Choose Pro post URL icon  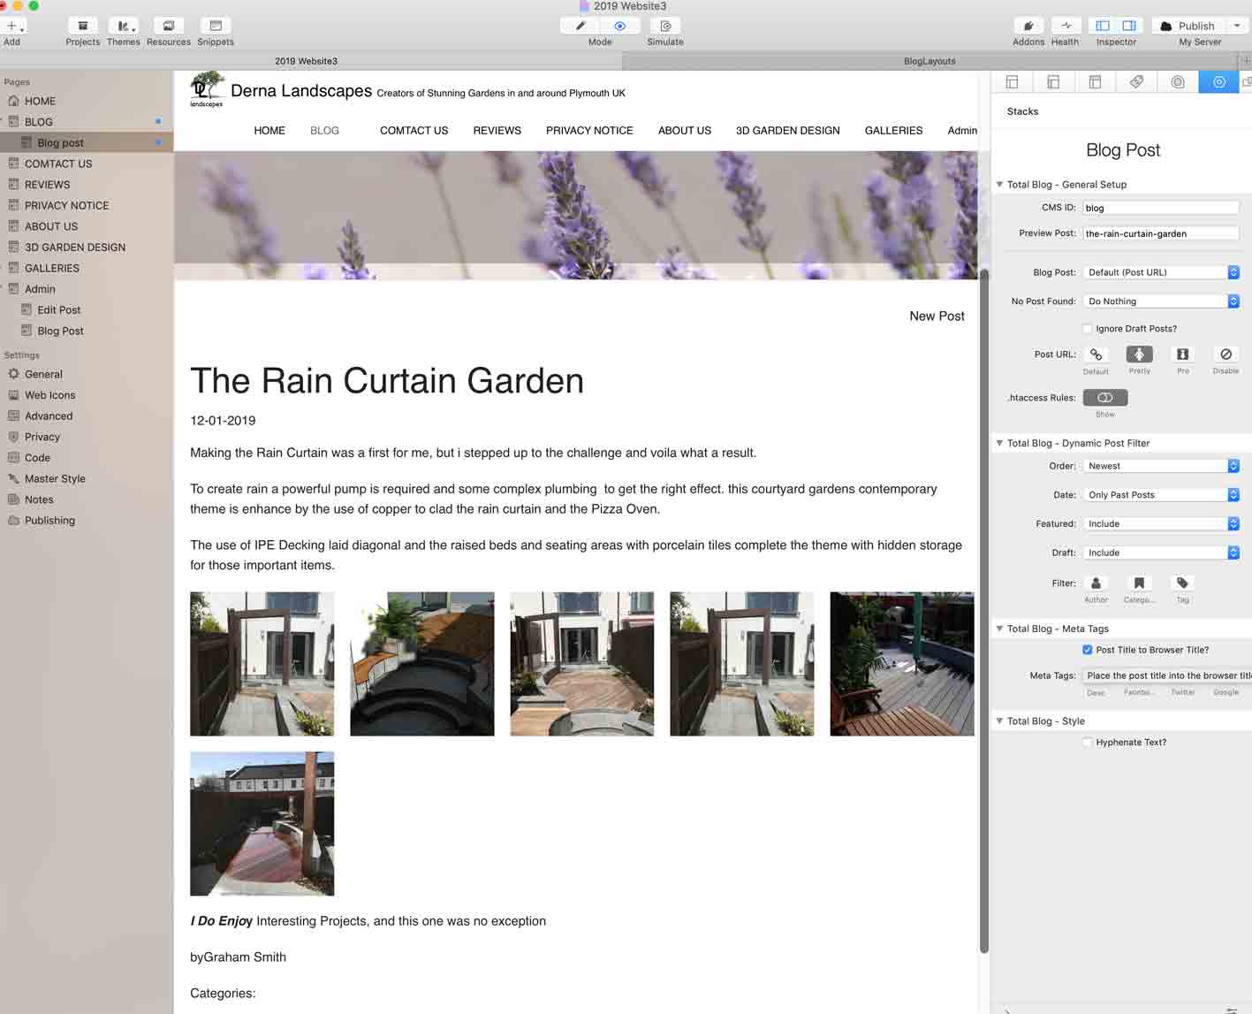[x=1182, y=355]
